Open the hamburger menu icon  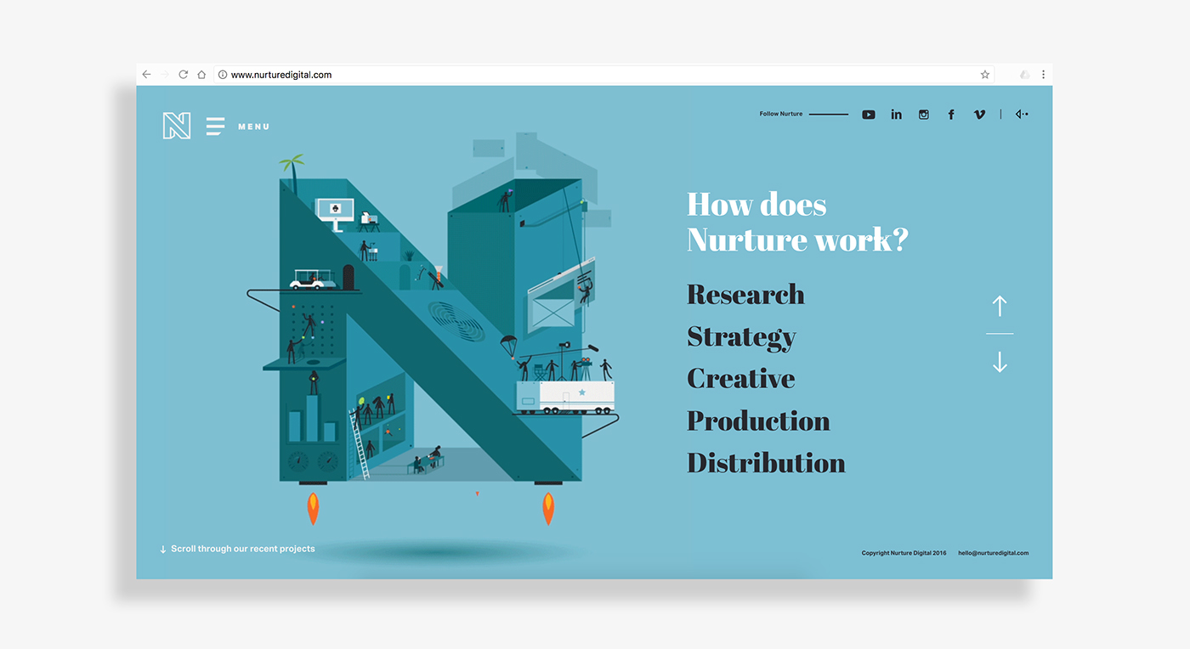tap(215, 126)
